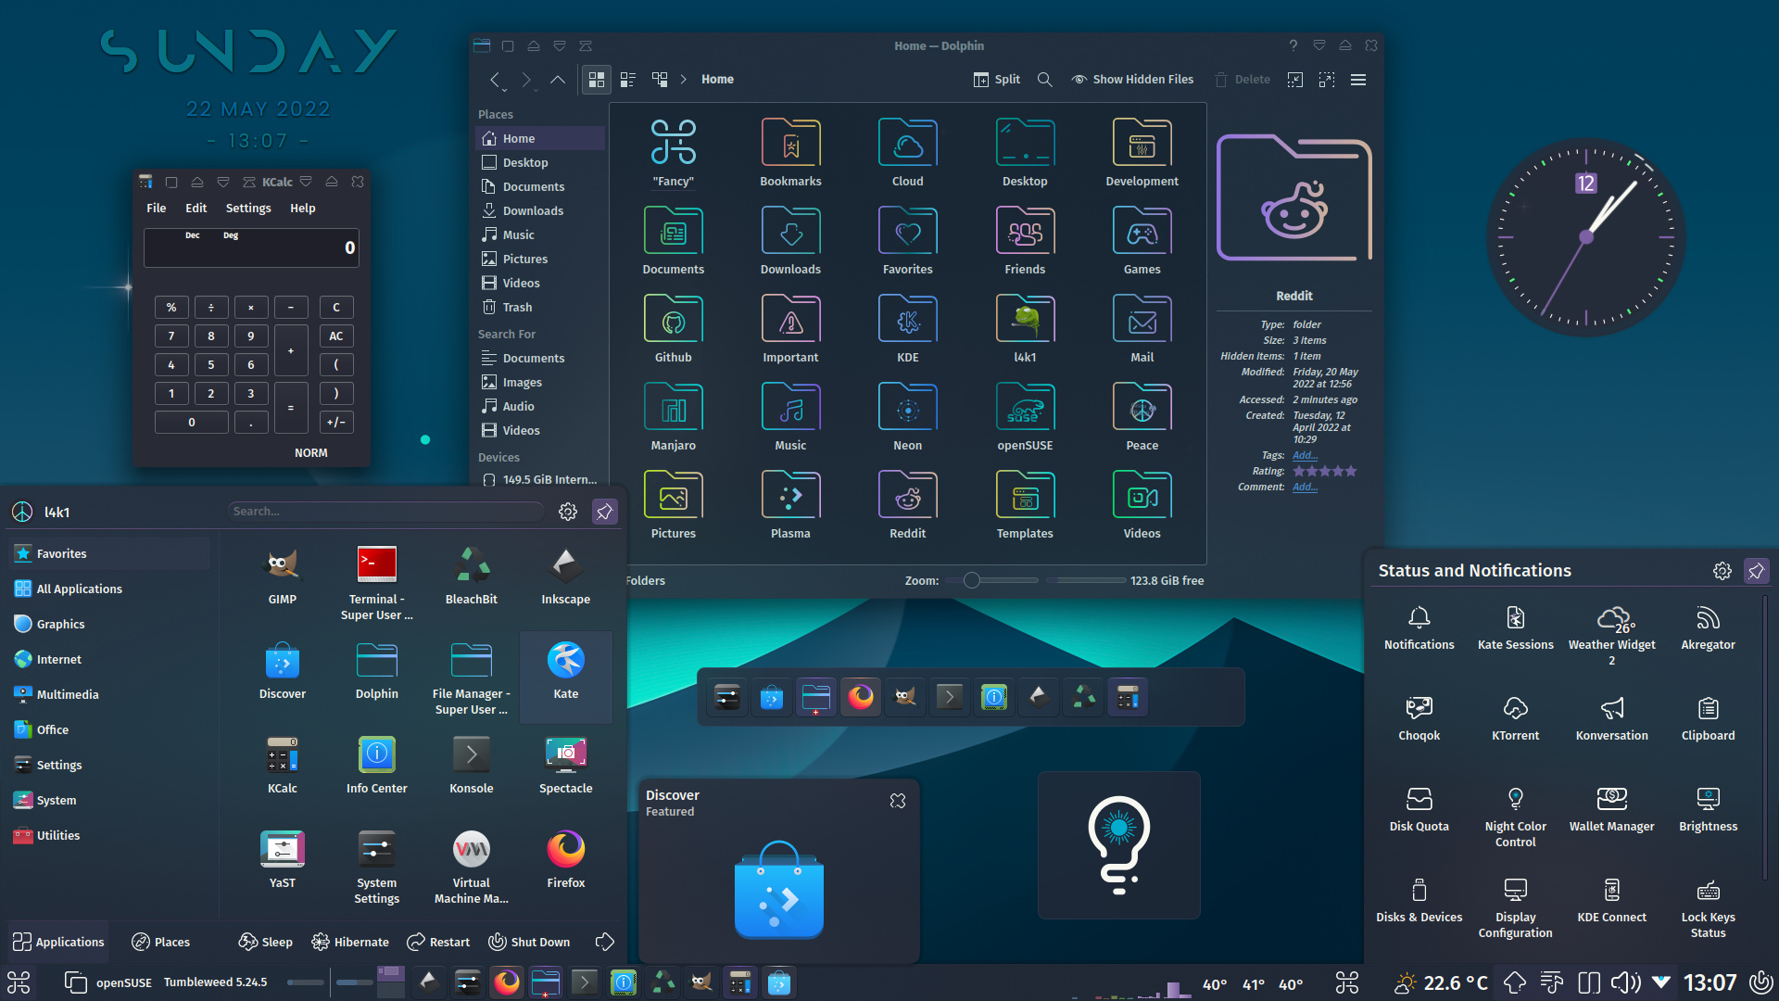Image resolution: width=1779 pixels, height=1001 pixels.
Task: Switch to Places tab in launcher
Action: [161, 942]
